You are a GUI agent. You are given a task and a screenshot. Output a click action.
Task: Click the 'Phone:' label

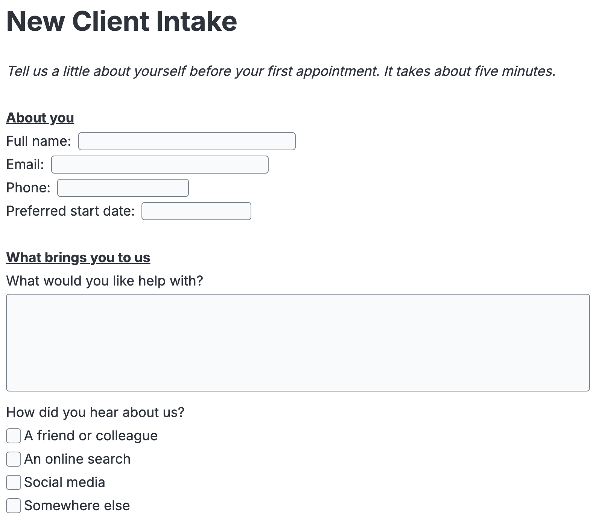(x=28, y=188)
